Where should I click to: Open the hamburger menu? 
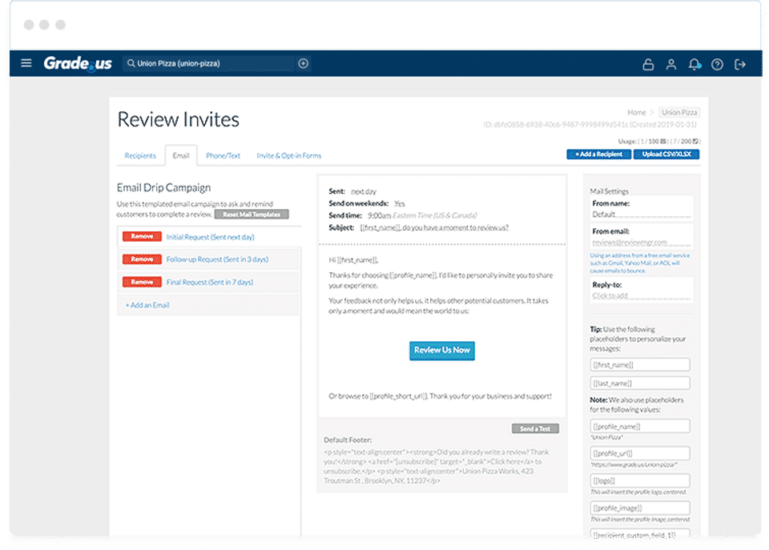[26, 62]
